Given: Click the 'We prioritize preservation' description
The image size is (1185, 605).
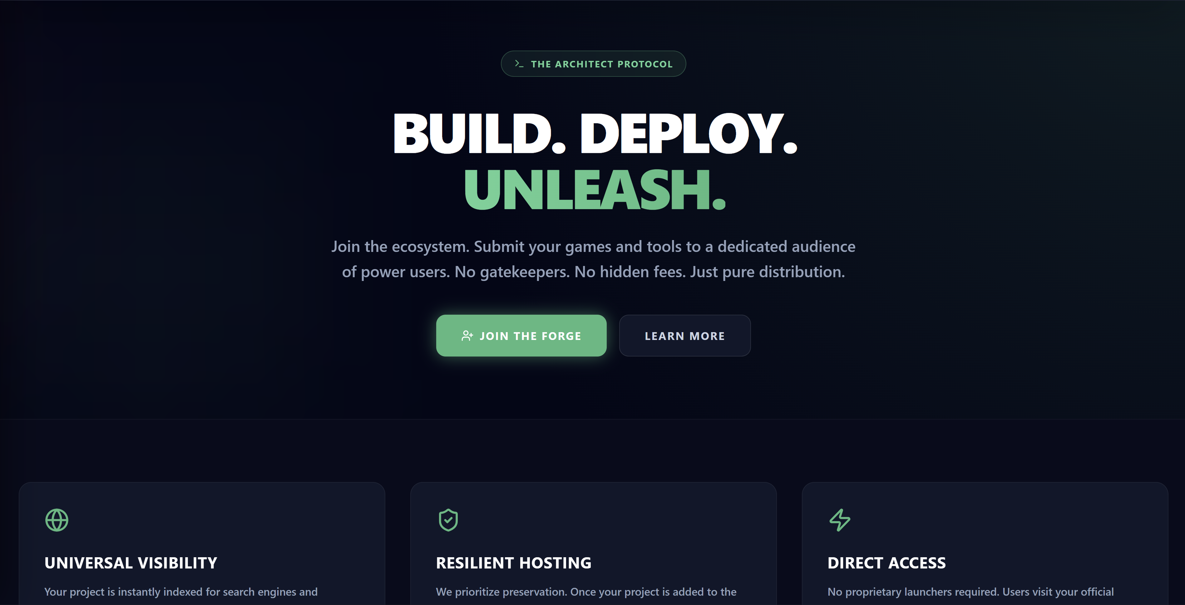Looking at the screenshot, I should (x=586, y=592).
